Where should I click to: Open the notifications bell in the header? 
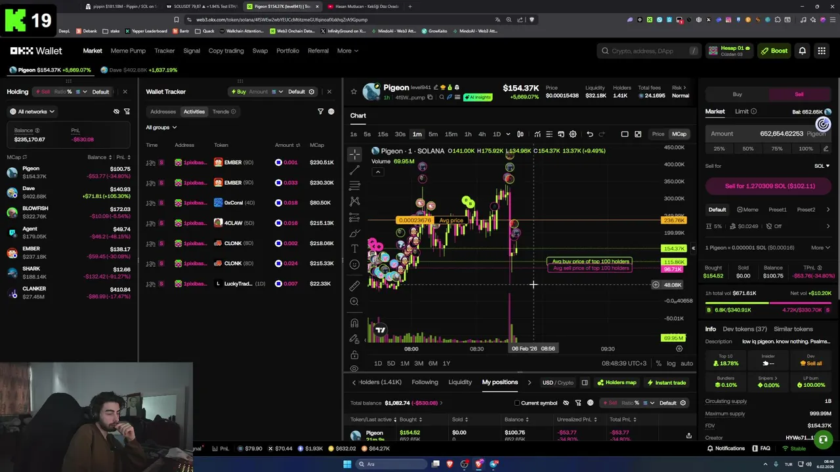pyautogui.click(x=802, y=50)
